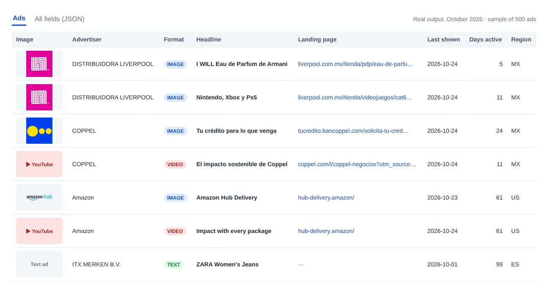The width and height of the screenshot is (548, 293).
Task: Click IMAGE badge in I WILL Eau de Parfum row
Action: (175, 64)
